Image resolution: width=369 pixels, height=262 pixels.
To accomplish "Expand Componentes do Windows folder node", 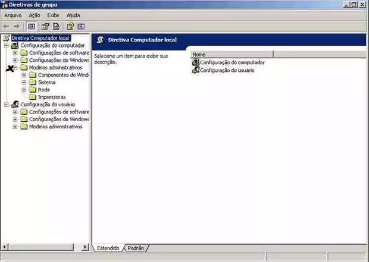I will click(24, 75).
